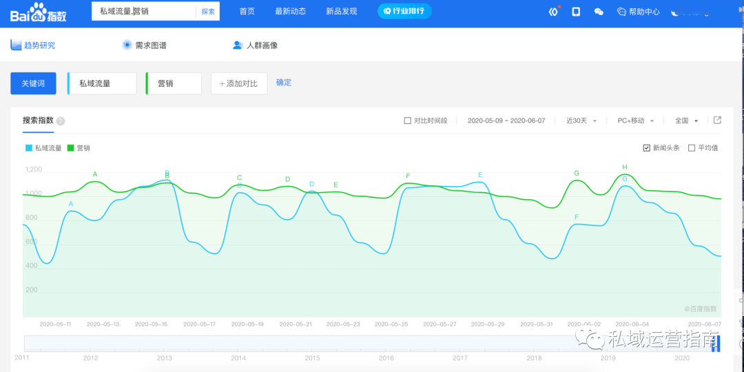Expand the PC+移动 device dropdown
The height and width of the screenshot is (372, 744).
click(636, 121)
